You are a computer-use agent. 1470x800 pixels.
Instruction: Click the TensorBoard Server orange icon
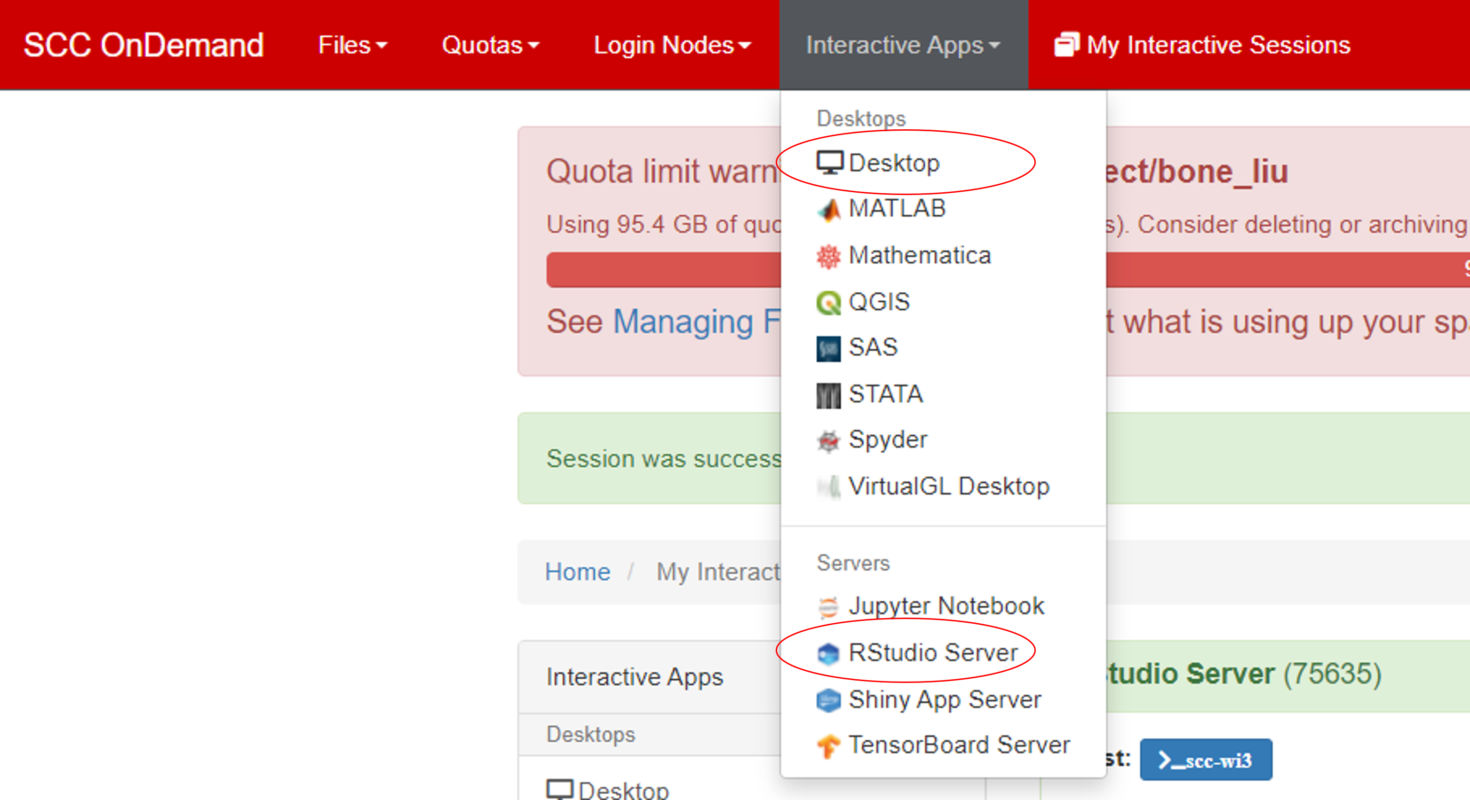(828, 746)
